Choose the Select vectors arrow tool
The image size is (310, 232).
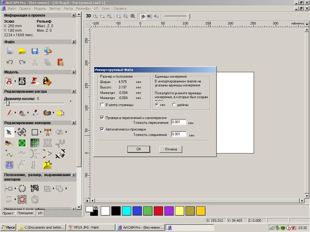coord(9,132)
